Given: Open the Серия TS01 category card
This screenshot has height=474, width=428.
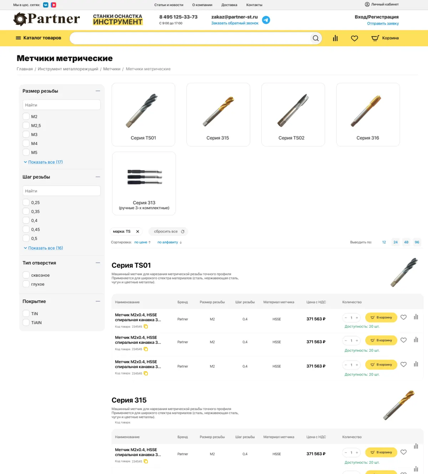Looking at the screenshot, I should tap(143, 115).
